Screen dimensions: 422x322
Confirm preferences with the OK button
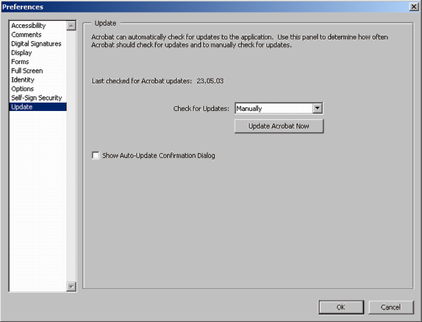click(341, 307)
